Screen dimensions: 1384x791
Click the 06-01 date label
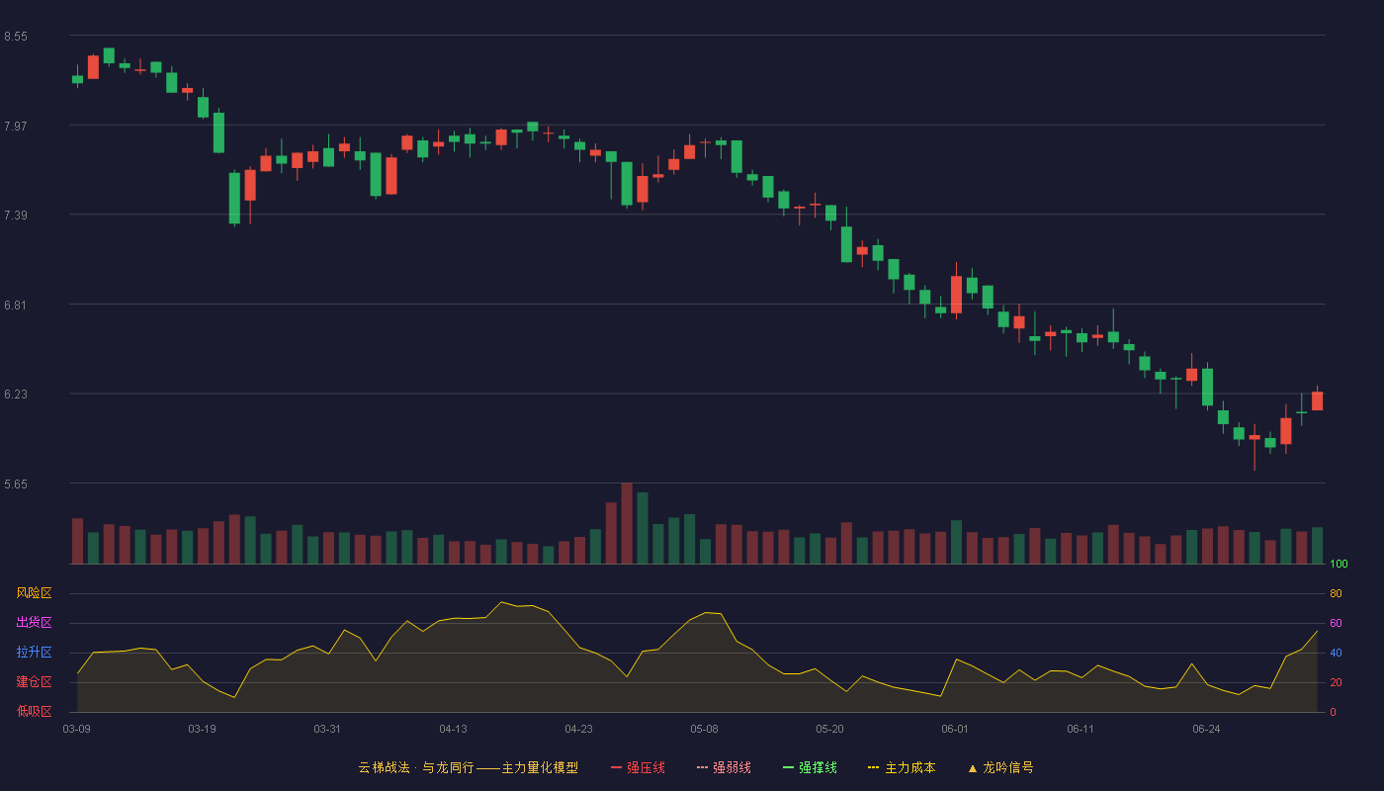(955, 729)
